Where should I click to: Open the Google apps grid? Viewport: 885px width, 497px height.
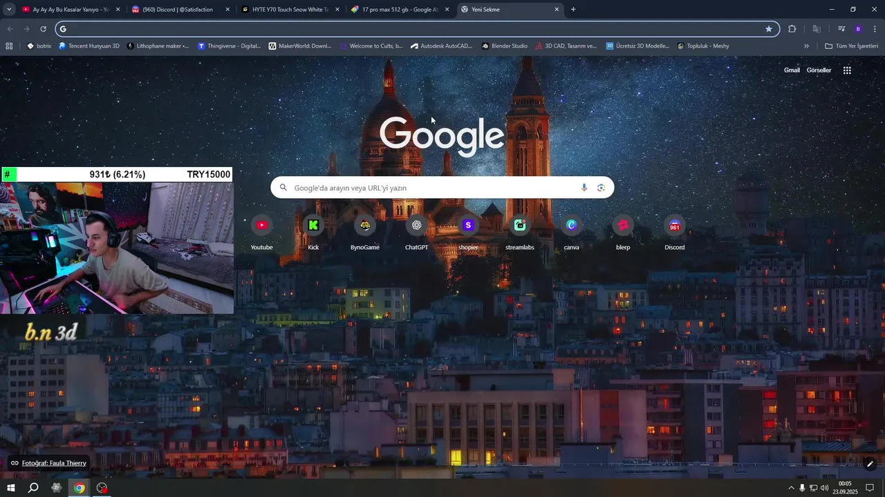coord(847,70)
